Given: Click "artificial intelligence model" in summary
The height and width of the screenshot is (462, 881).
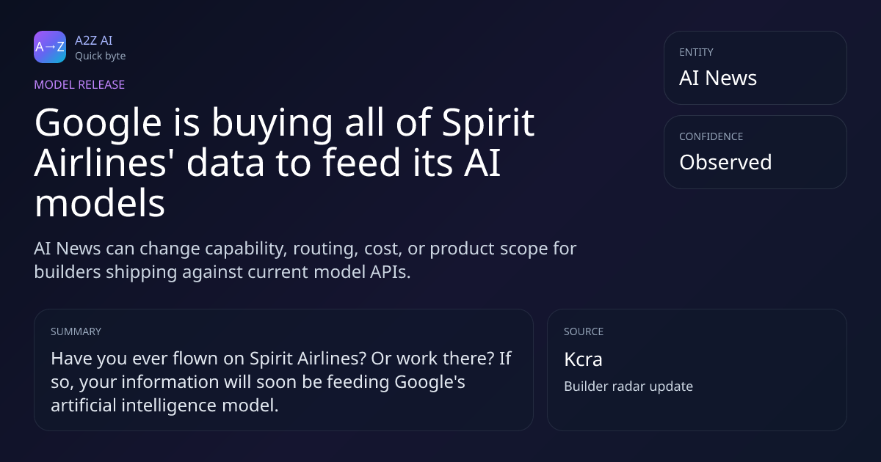Looking at the screenshot, I should (164, 405).
